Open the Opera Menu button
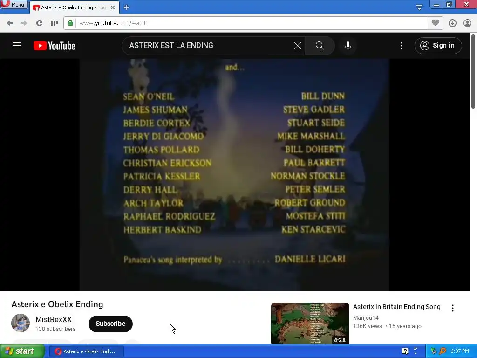This screenshot has width=477, height=358. [x=14, y=4]
